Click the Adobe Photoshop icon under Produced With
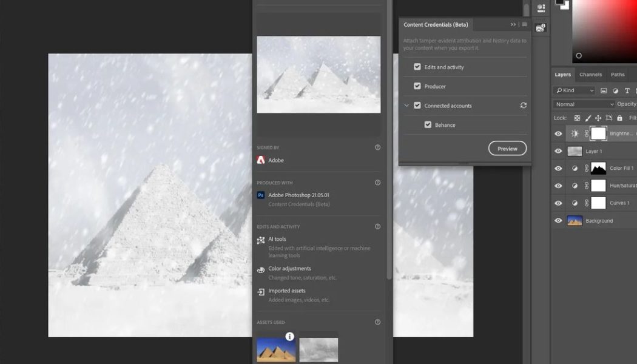Screen dimensions: 637x364 261,195
